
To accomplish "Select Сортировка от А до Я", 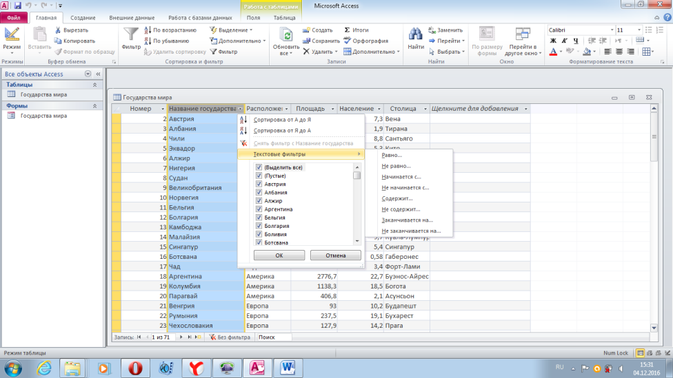I will [282, 120].
